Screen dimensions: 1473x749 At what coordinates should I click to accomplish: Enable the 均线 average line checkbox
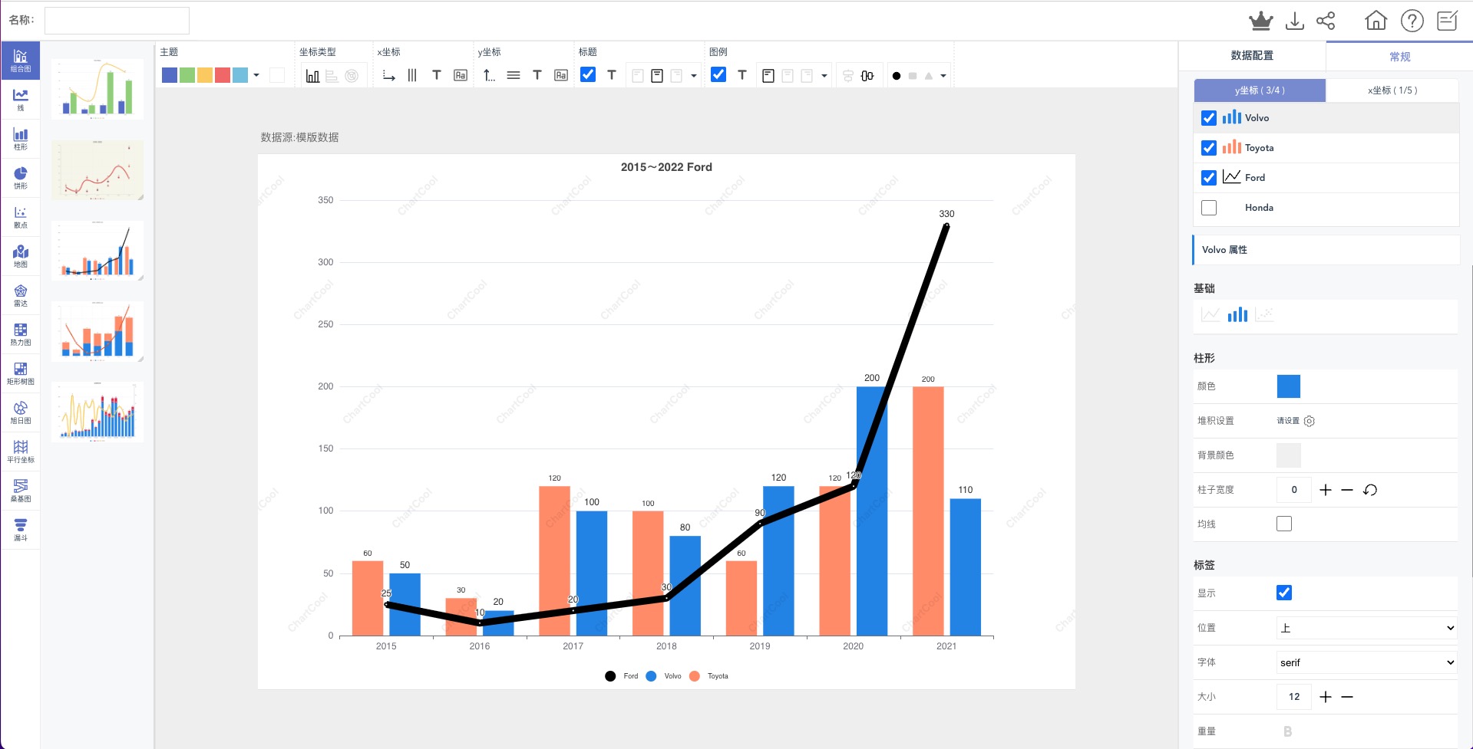point(1284,524)
